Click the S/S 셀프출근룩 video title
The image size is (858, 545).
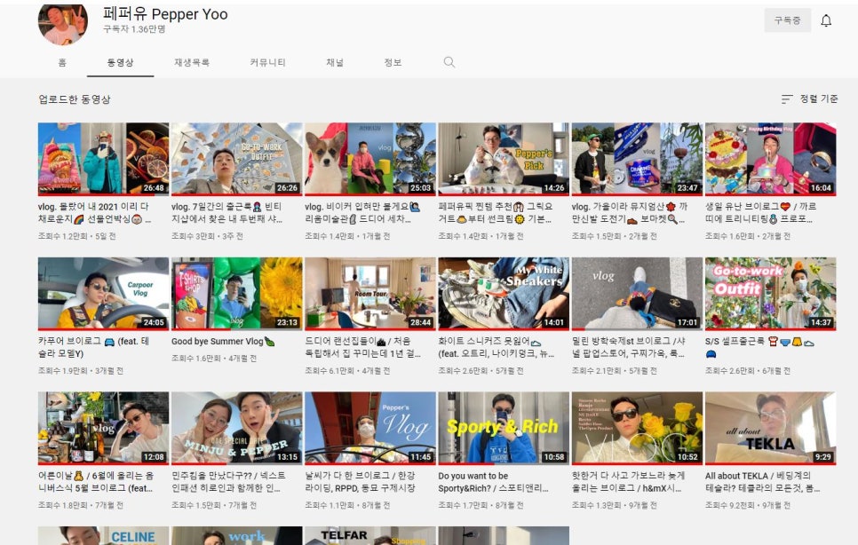[759, 347]
